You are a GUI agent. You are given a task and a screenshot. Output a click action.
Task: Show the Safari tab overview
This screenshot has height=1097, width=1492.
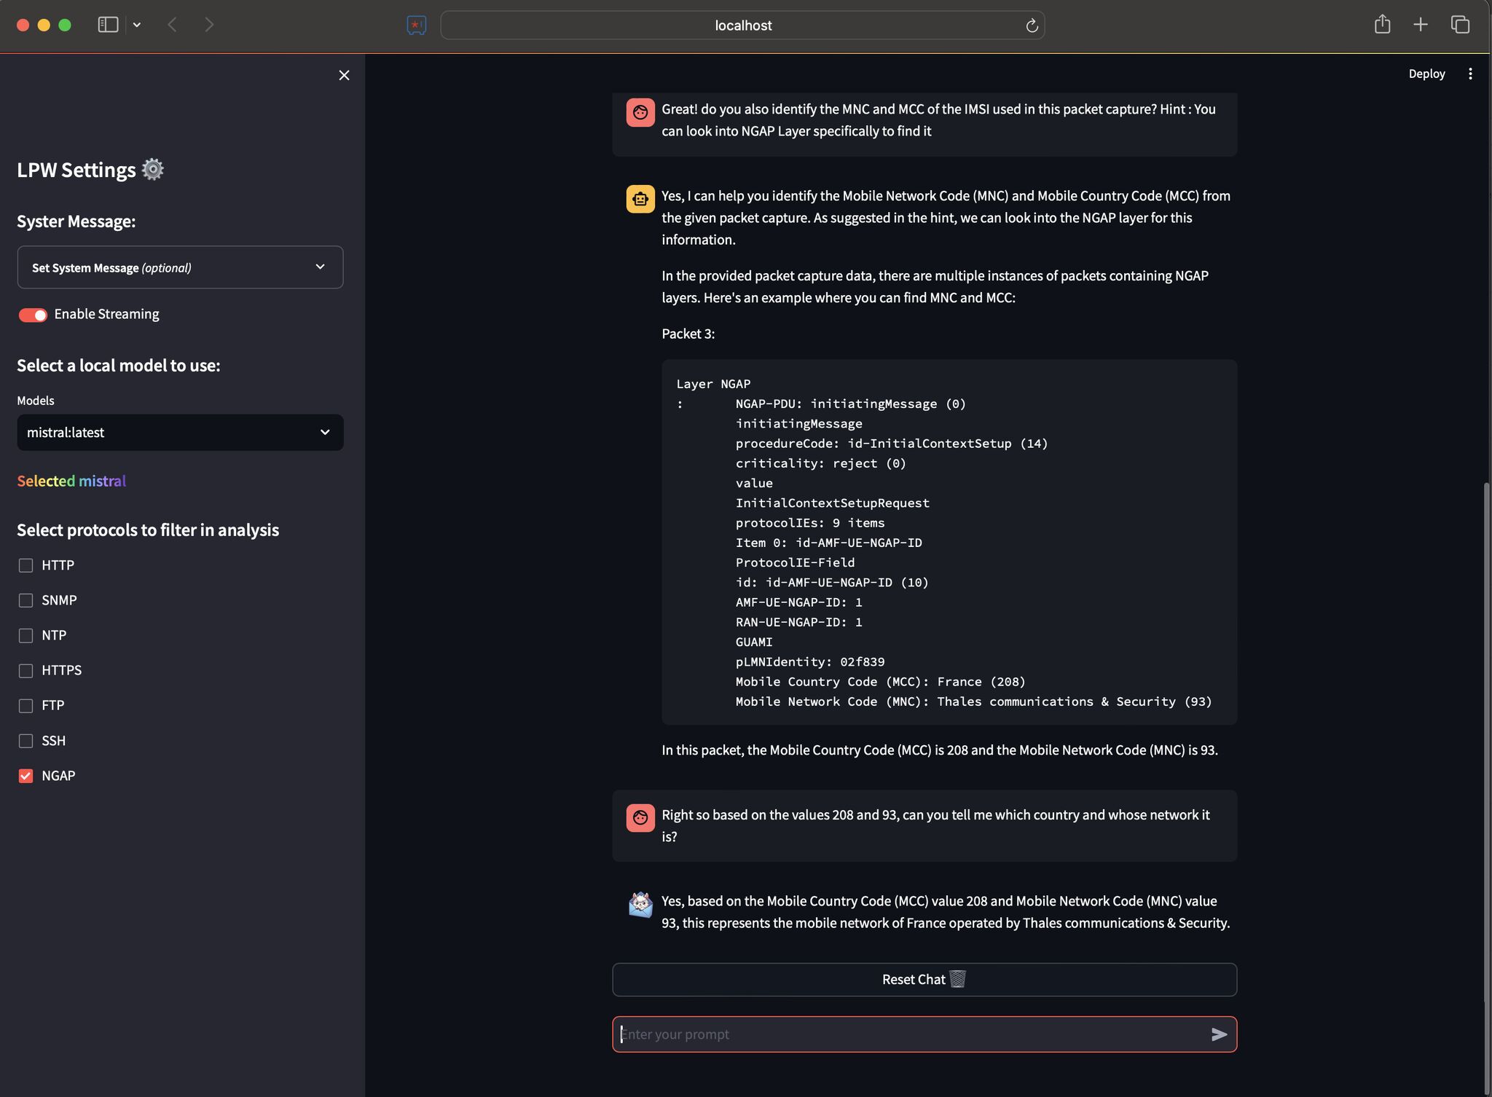point(1460,25)
